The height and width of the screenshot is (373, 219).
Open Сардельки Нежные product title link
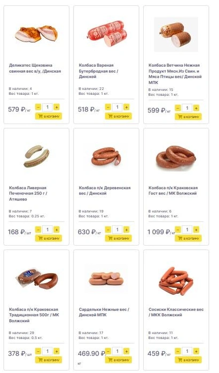pos(104,312)
